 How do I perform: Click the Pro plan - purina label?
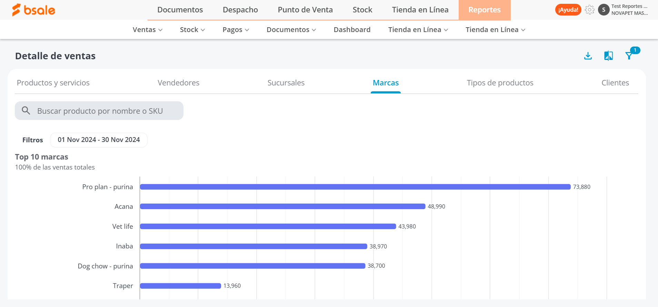[x=108, y=187]
